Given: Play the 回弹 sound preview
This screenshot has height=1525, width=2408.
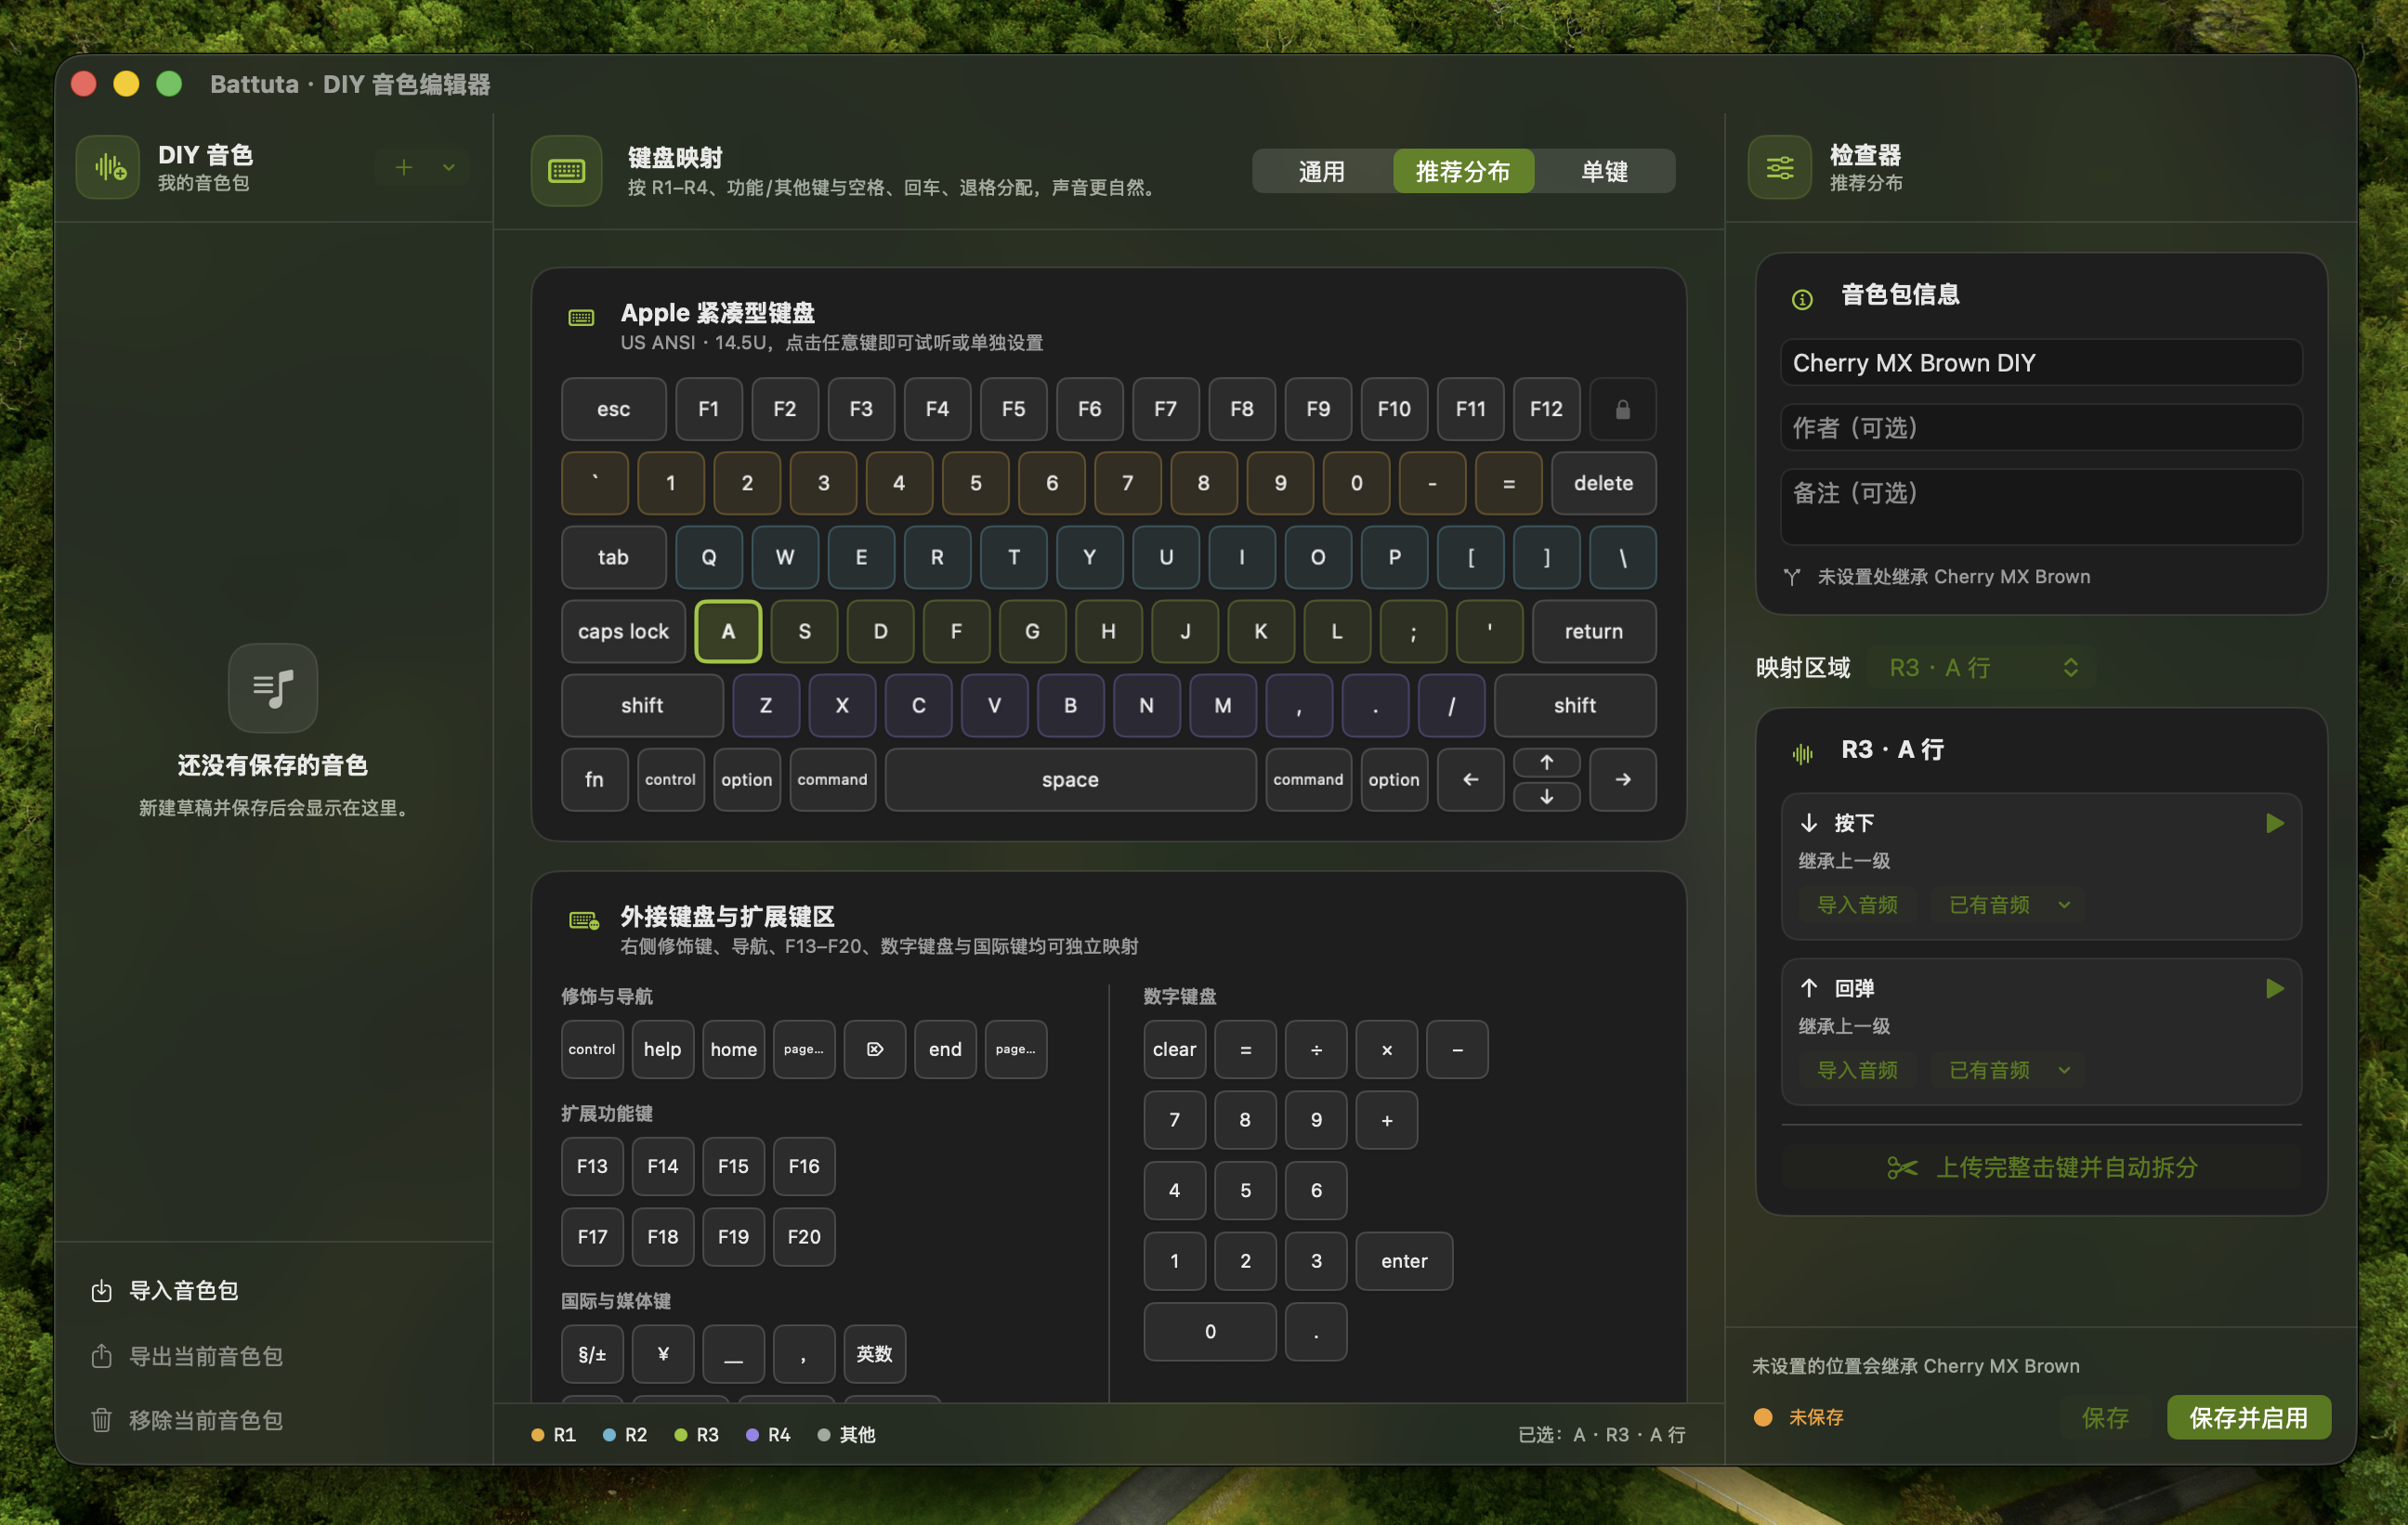Looking at the screenshot, I should pos(2274,988).
